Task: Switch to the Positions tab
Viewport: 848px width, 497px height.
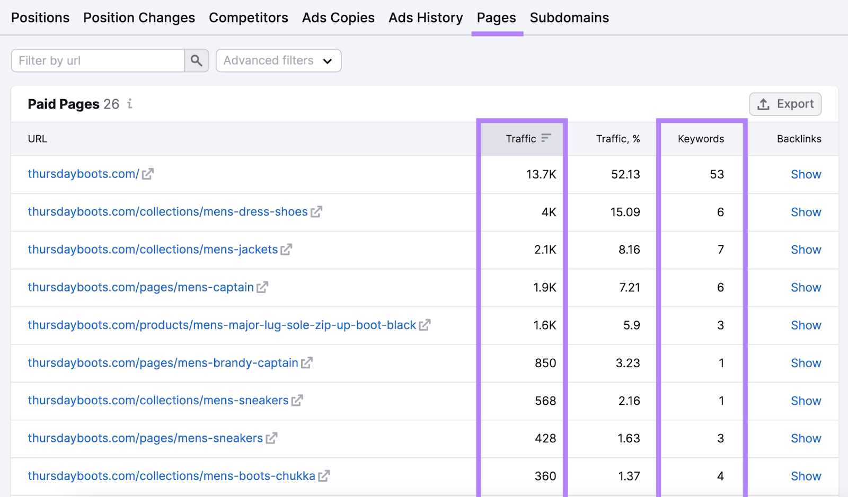Action: [x=40, y=17]
